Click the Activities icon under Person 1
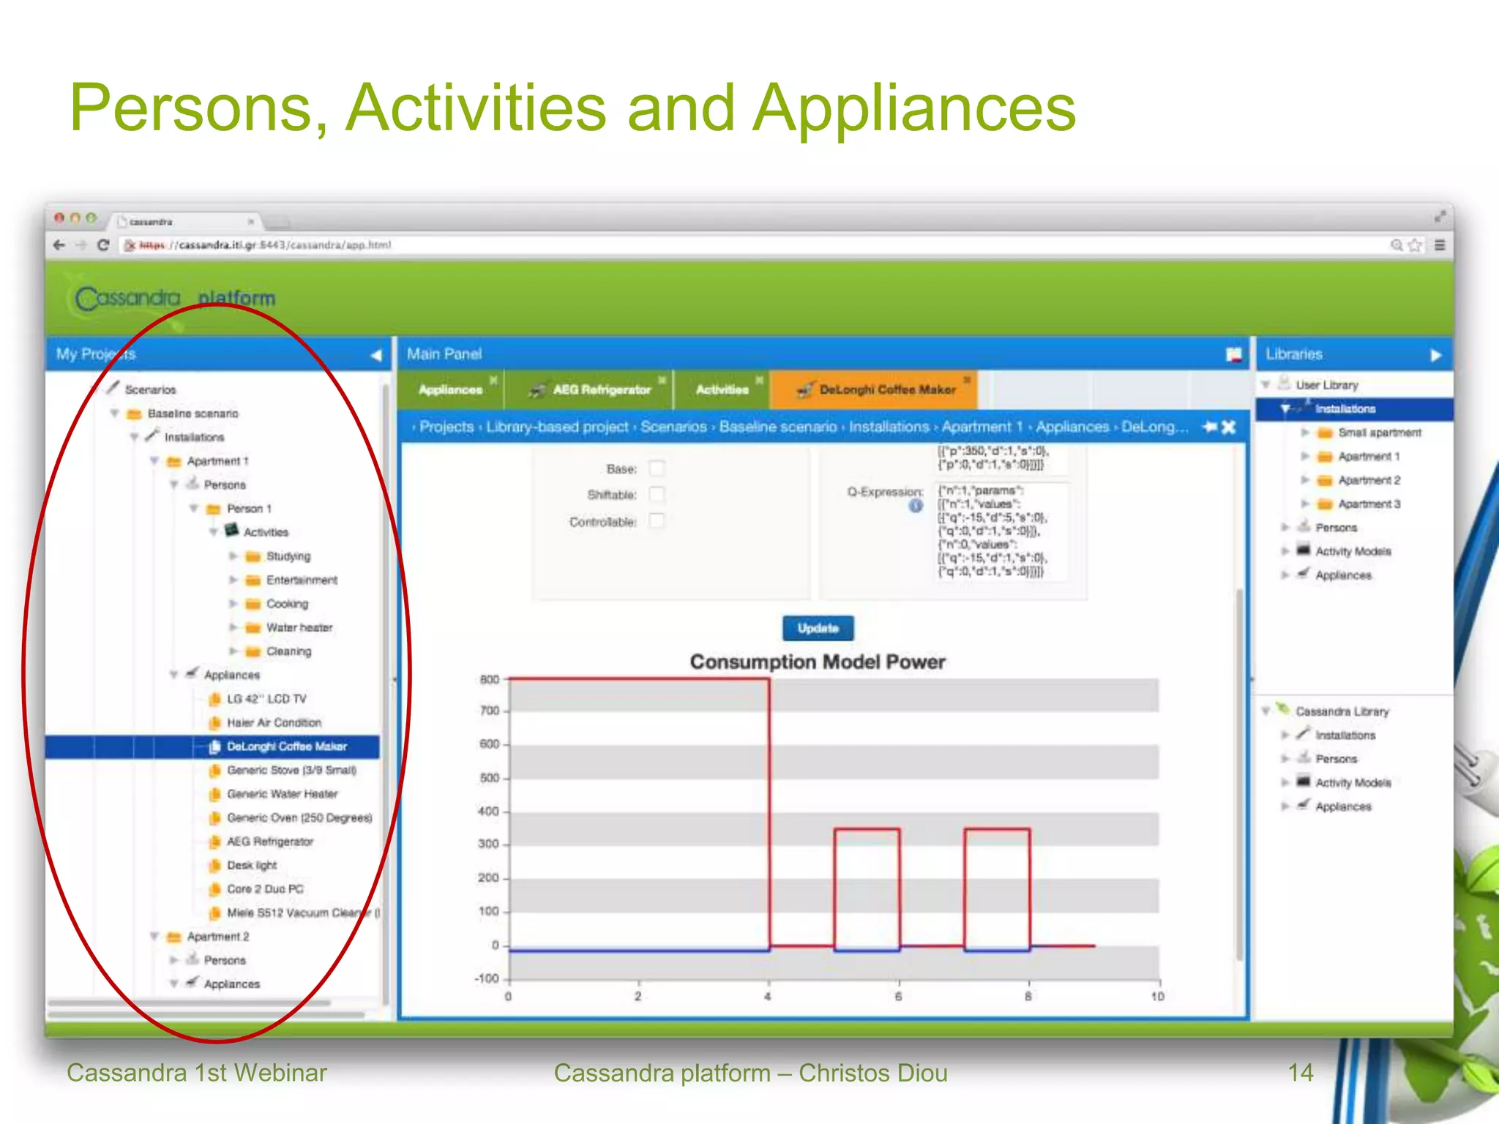 (x=231, y=530)
